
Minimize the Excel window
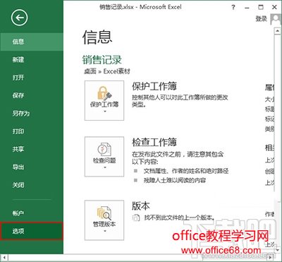point(247,7)
